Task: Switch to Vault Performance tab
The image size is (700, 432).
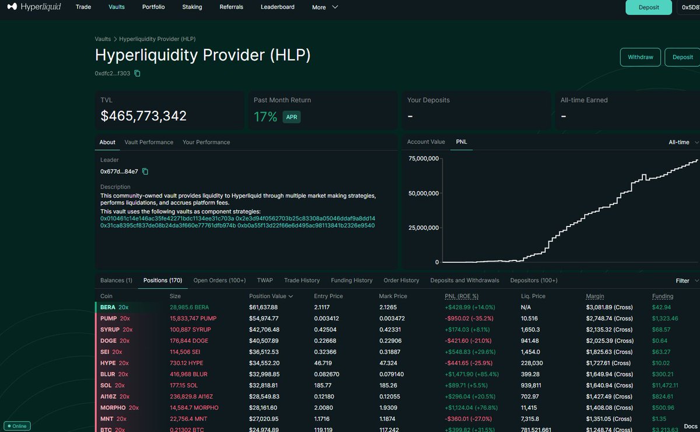Action: (149, 142)
